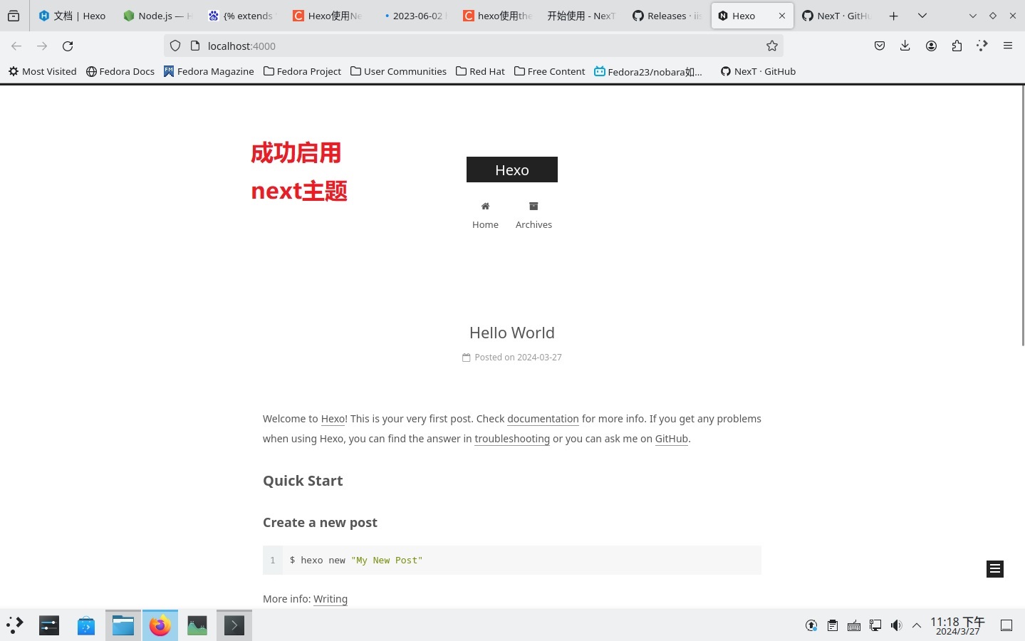Viewport: 1025px width, 641px height.
Task: Open a new tab with plus button
Action: coord(893,16)
